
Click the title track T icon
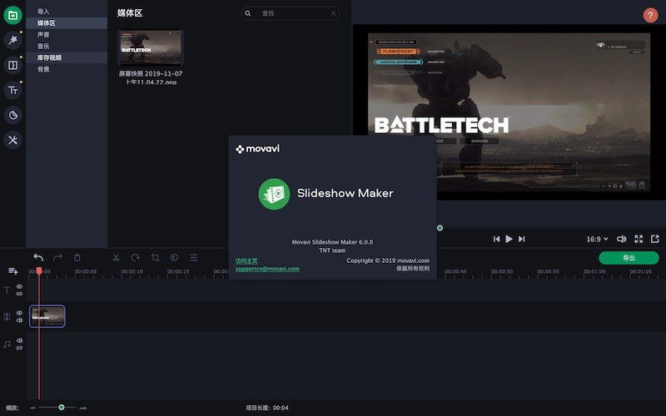[7, 290]
